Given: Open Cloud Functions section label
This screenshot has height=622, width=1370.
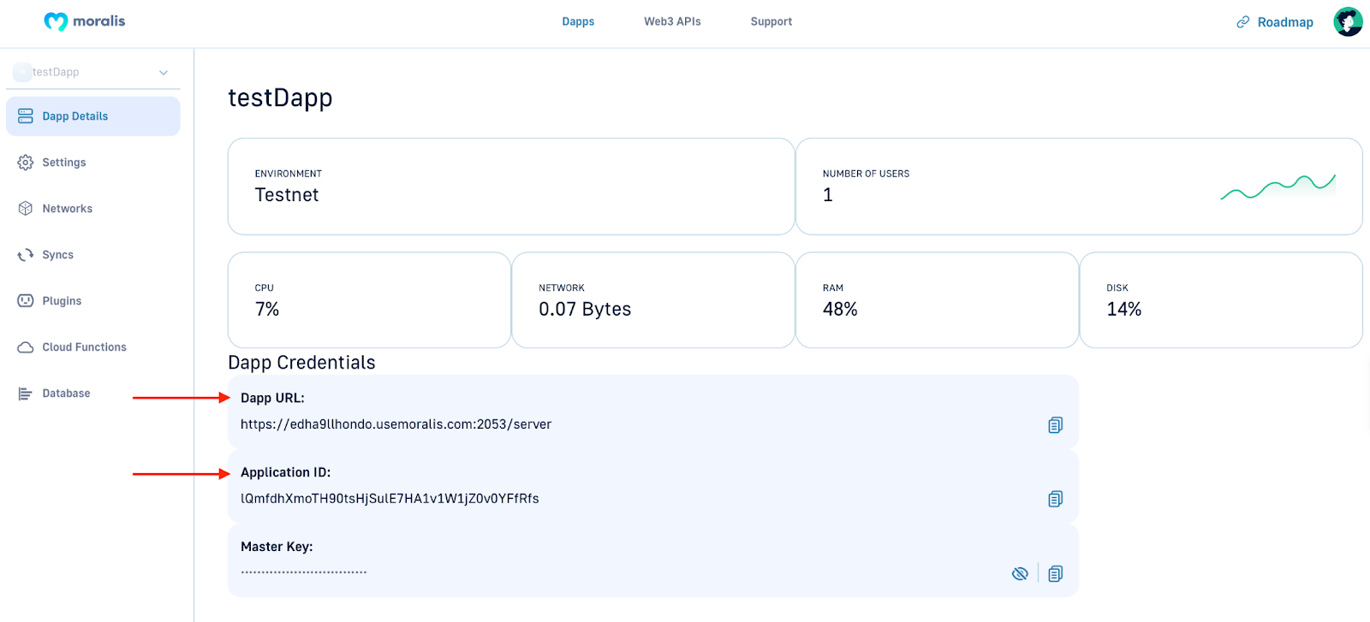Looking at the screenshot, I should click(84, 347).
